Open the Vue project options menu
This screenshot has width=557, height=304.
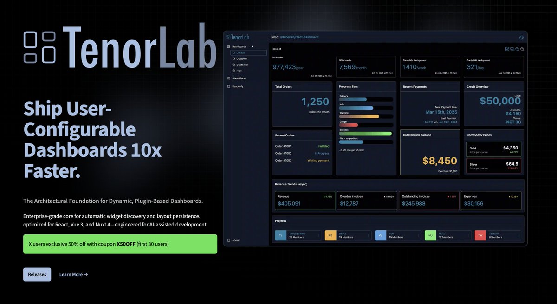(418, 235)
